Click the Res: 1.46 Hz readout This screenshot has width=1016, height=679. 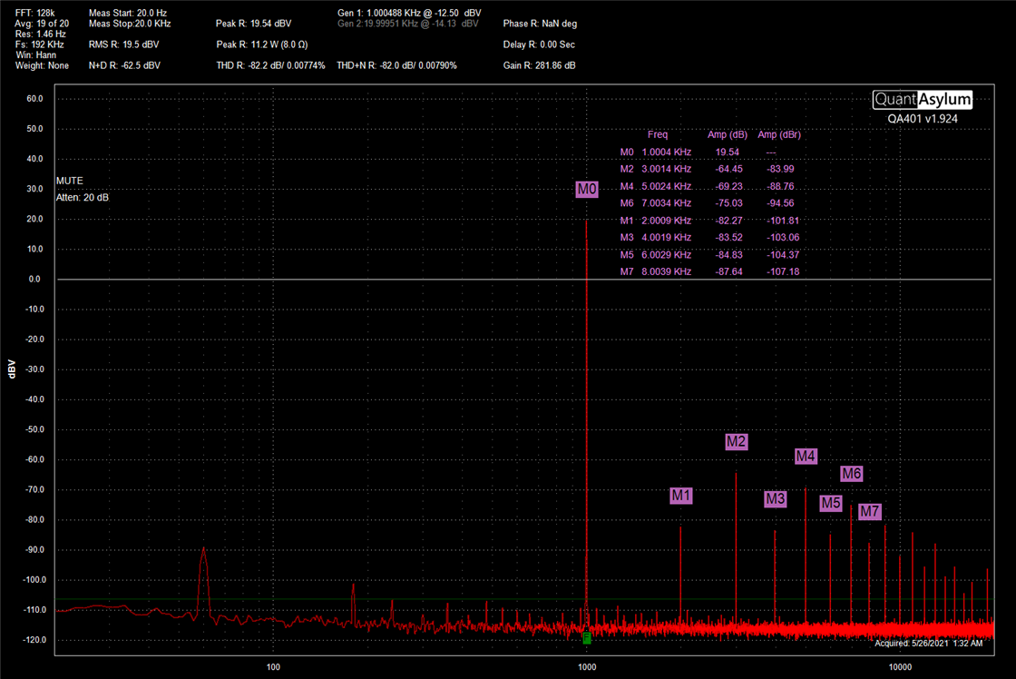[x=40, y=34]
